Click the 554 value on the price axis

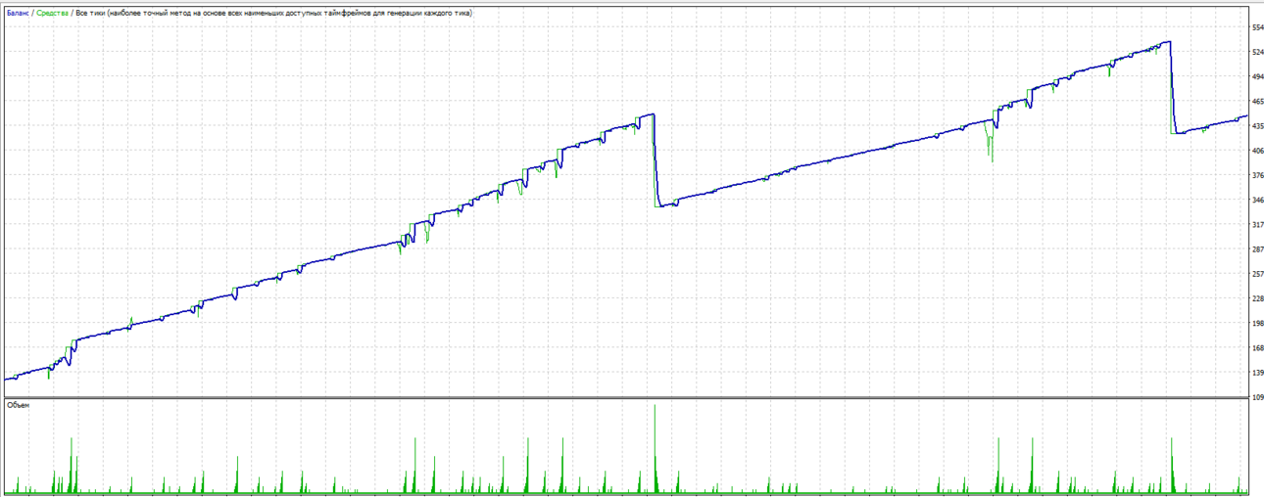[1257, 27]
